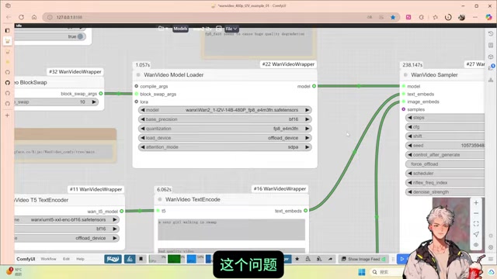Viewport: 497px width, 279px height.
Task: Open the Workflow menu
Action: pos(48,259)
